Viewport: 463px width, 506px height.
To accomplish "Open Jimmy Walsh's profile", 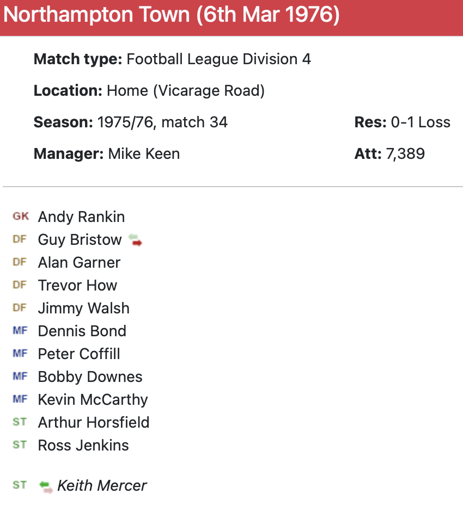I will click(x=83, y=308).
